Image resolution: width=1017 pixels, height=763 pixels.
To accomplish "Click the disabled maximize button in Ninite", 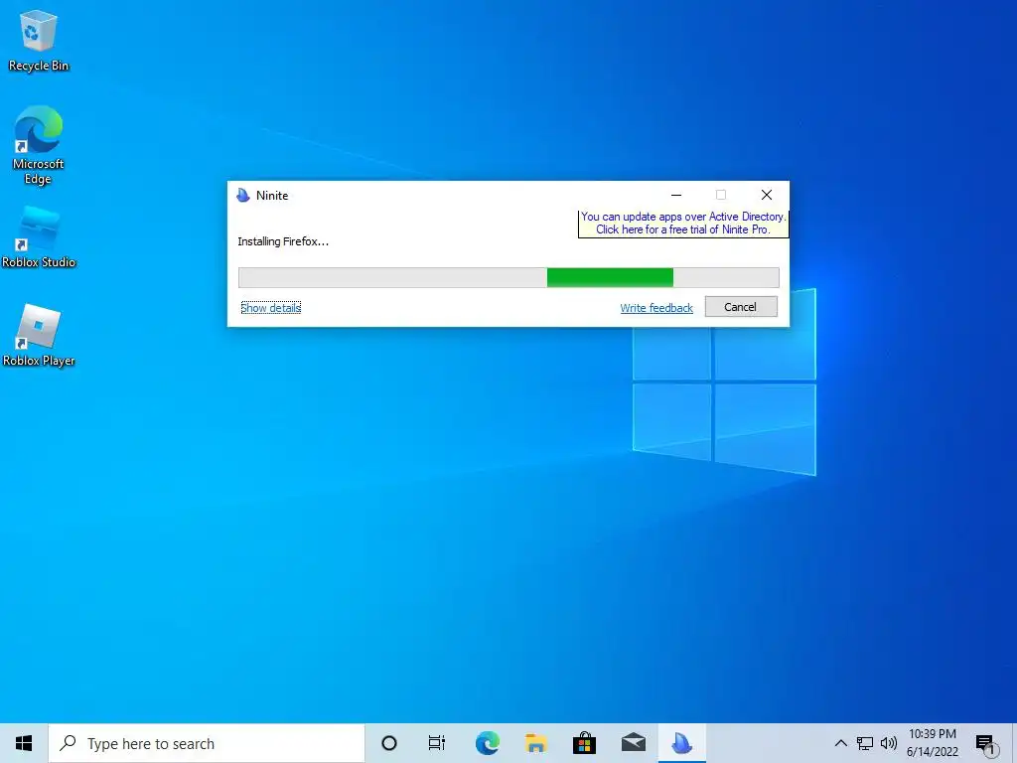I will 721,195.
